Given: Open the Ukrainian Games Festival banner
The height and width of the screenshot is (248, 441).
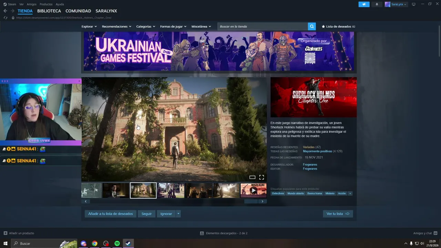Looking at the screenshot, I should [219, 51].
